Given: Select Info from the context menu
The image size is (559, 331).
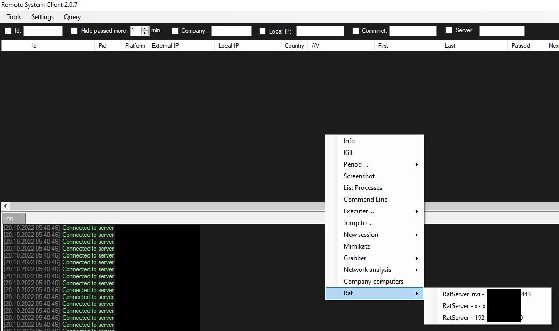Looking at the screenshot, I should 349,141.
